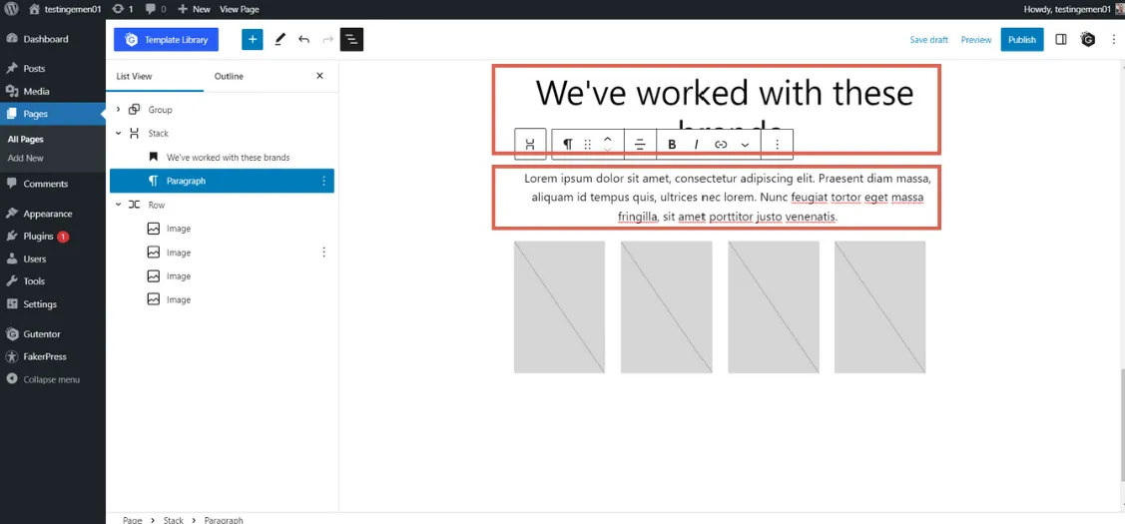This screenshot has height=524, width=1125.
Task: Click Add New page link
Action: coord(25,158)
